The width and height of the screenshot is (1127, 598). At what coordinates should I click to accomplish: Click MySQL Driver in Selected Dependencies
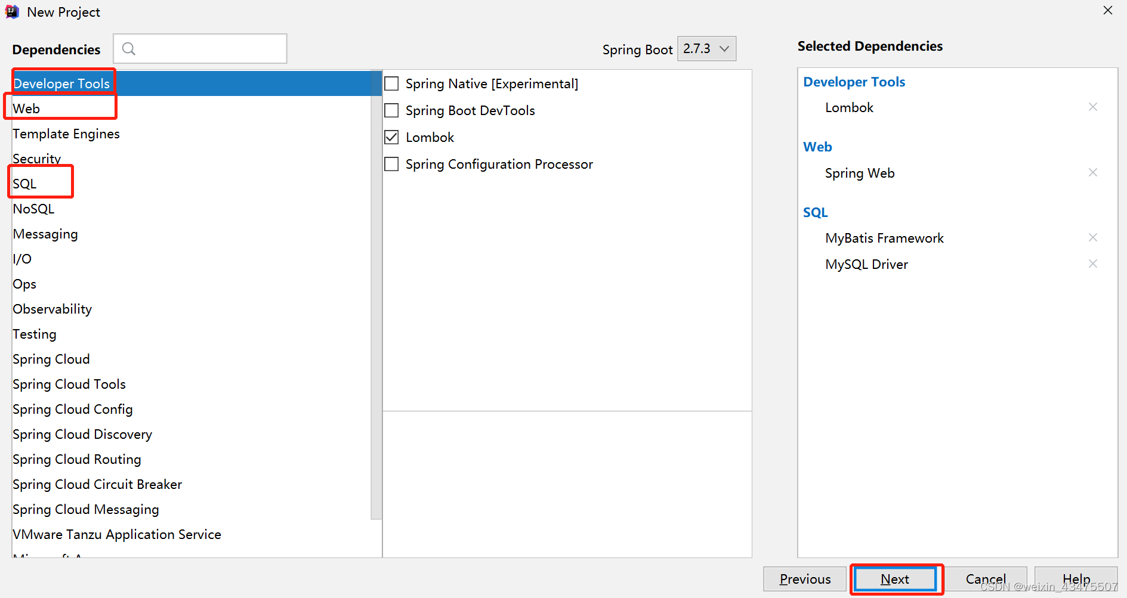click(866, 264)
